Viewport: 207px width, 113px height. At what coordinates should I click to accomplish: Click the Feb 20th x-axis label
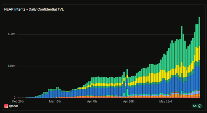(x=18, y=101)
